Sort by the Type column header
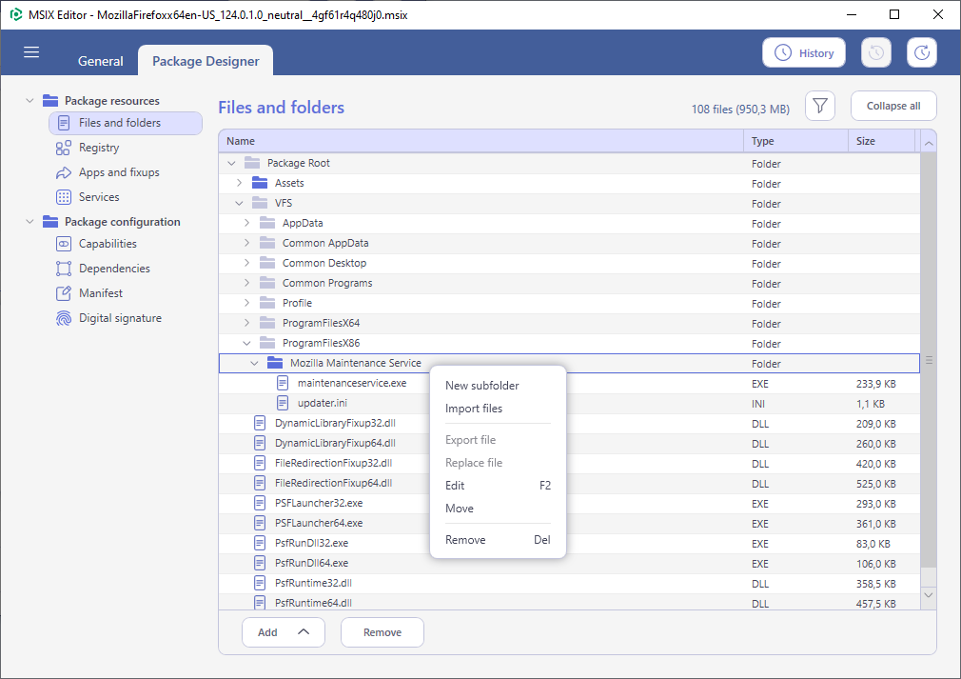Image resolution: width=961 pixels, height=679 pixels. tap(795, 141)
